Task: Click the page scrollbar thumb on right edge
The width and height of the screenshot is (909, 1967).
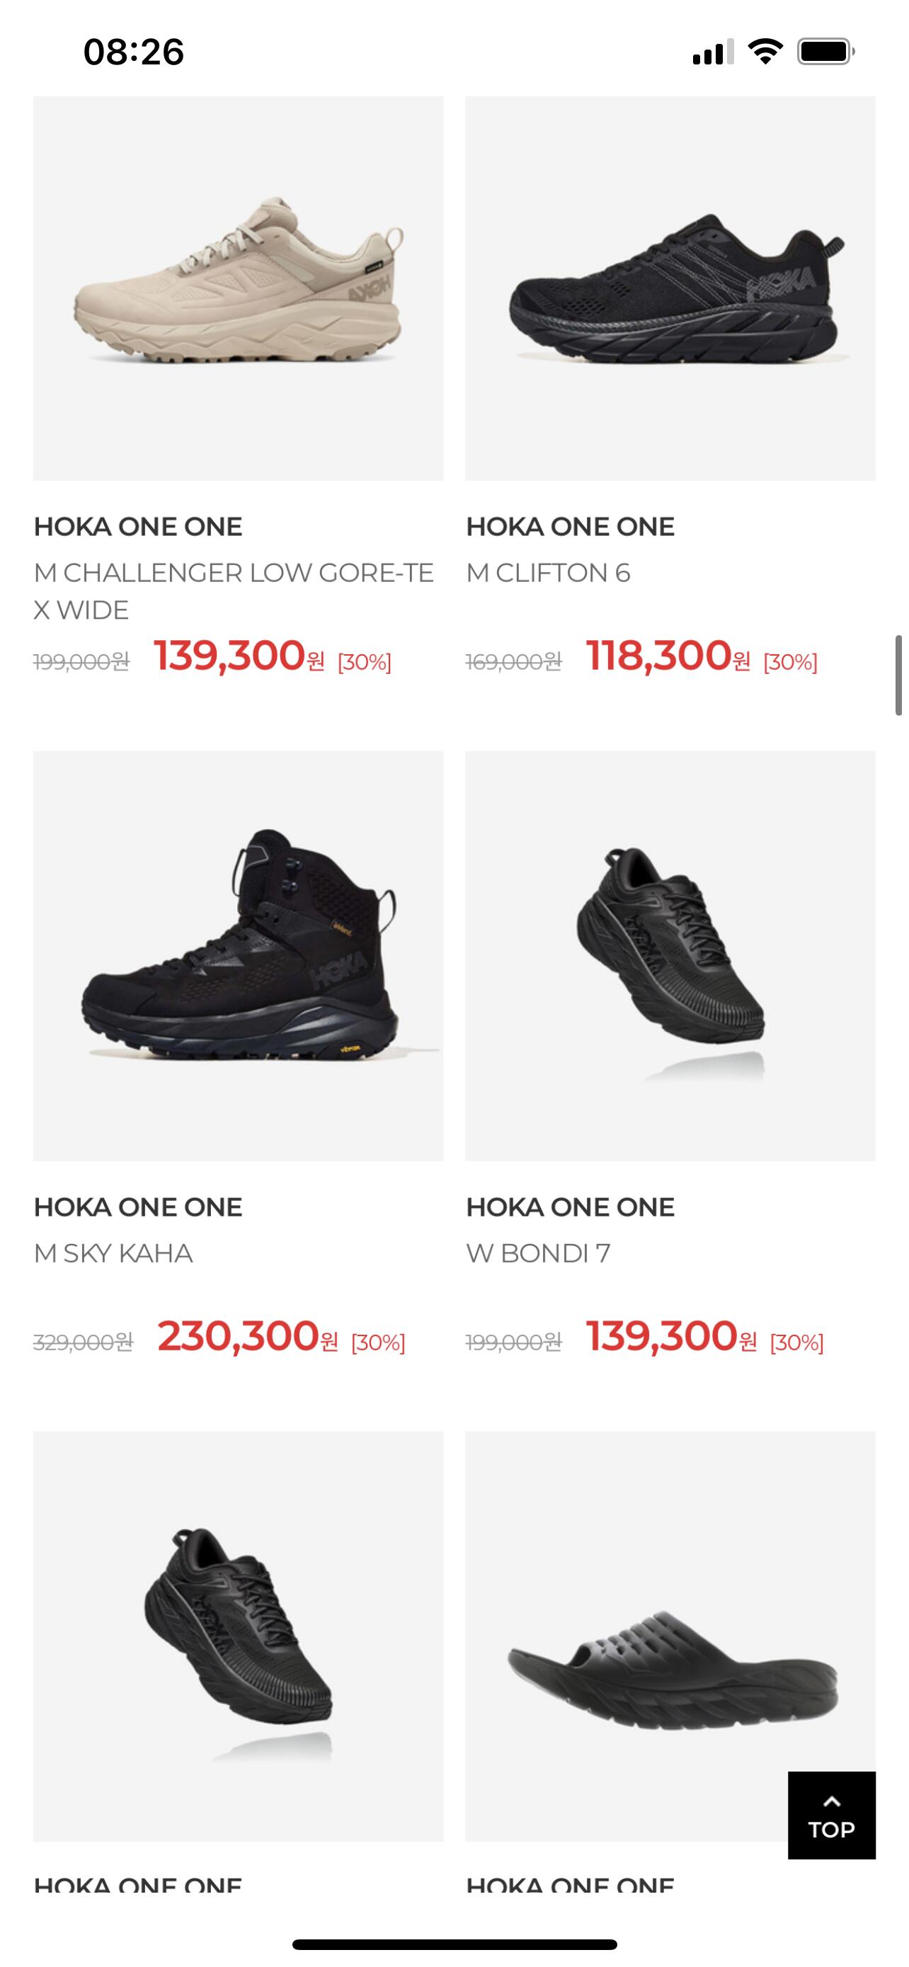Action: click(x=898, y=675)
